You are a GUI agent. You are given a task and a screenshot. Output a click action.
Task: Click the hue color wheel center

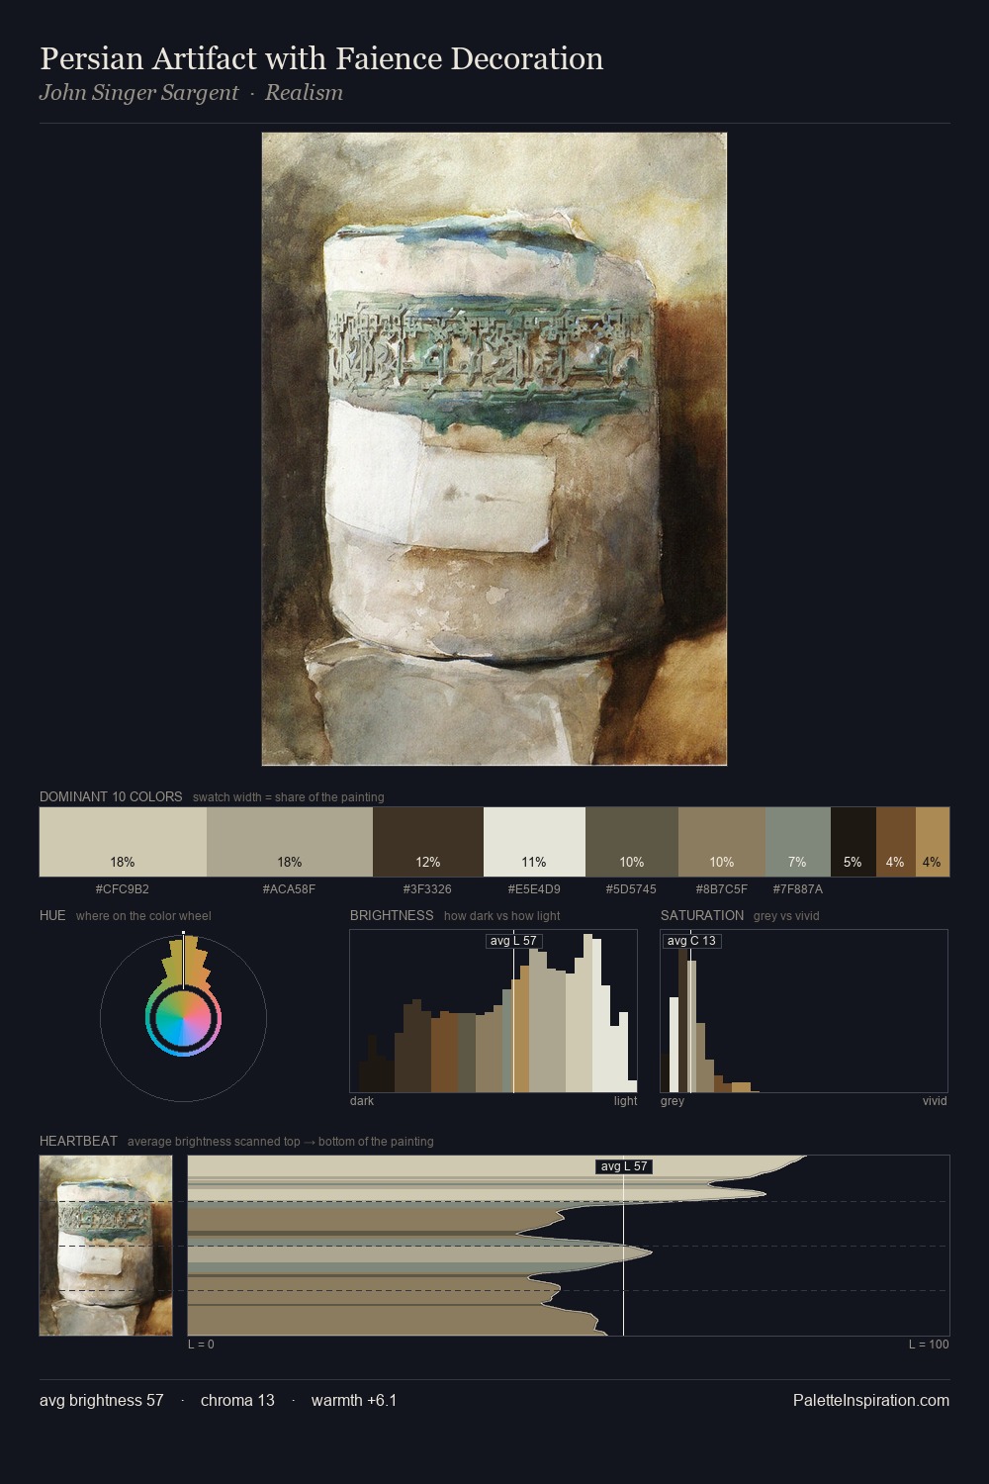[x=183, y=1018]
